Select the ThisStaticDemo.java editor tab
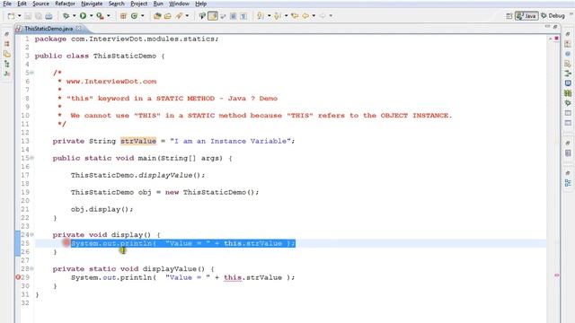 coord(49,28)
